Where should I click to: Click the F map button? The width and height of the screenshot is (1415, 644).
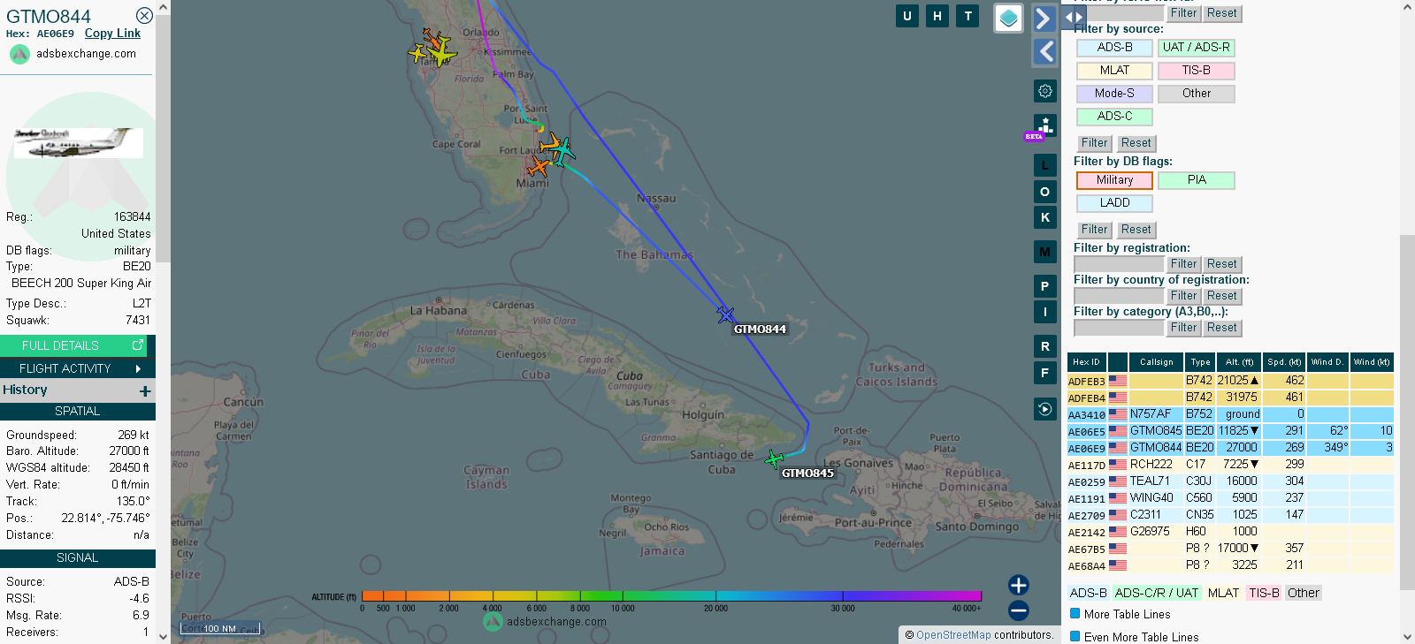tap(1045, 373)
